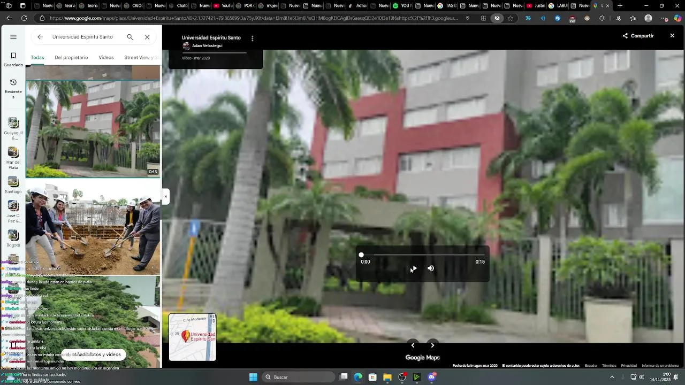685x385 pixels.
Task: Open browser extensions puzzle icon
Action: 602,18
